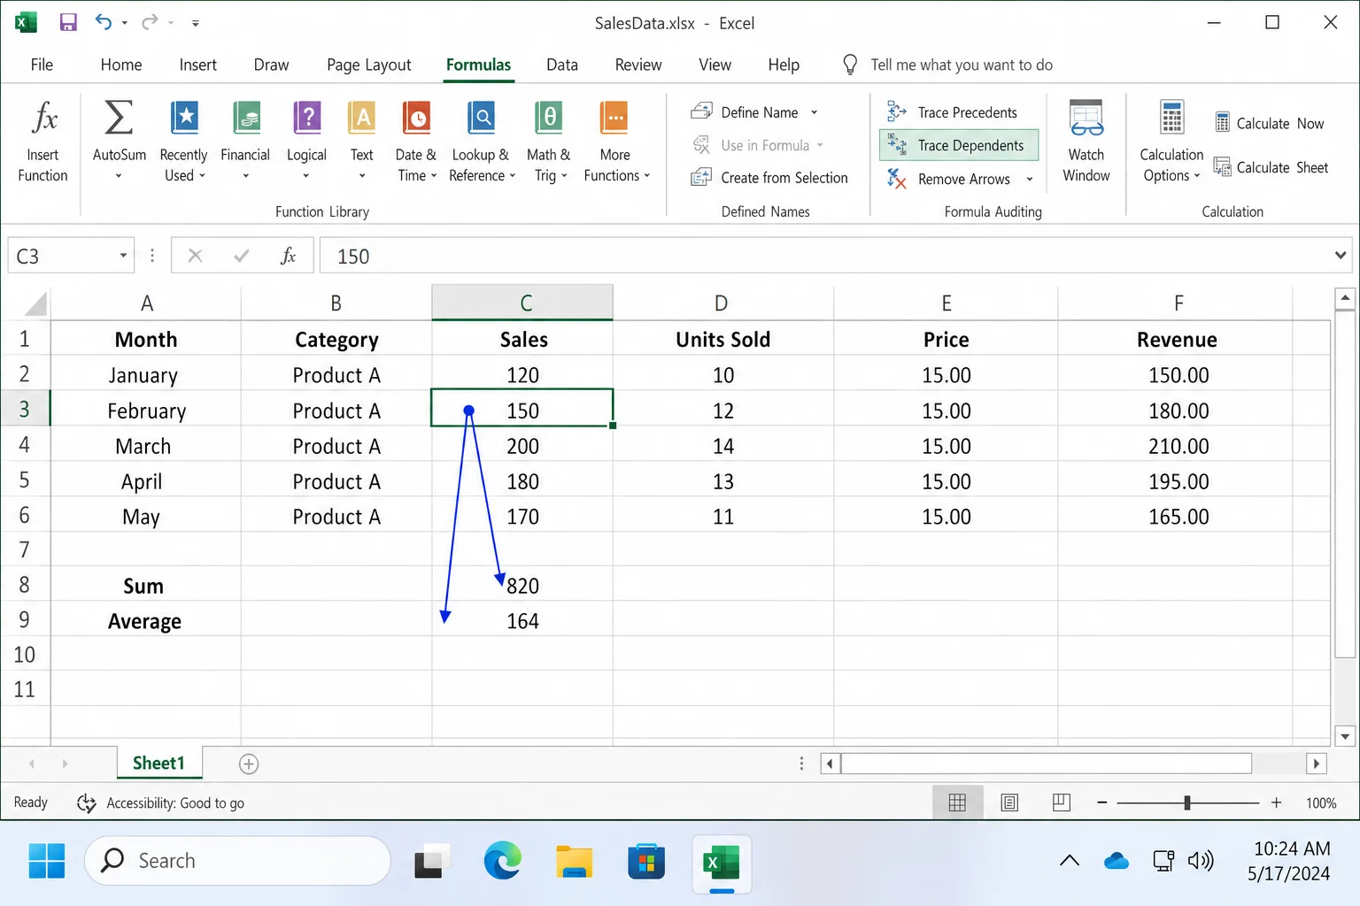Select cell containing 820
The height and width of the screenshot is (906, 1360).
522,585
